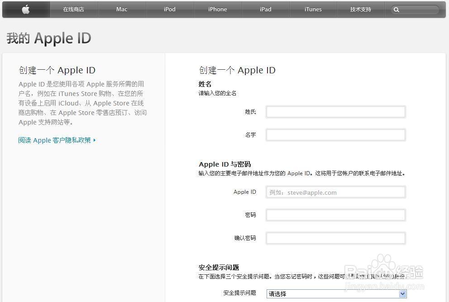Select iTunes in the navigation bar

(313, 9)
